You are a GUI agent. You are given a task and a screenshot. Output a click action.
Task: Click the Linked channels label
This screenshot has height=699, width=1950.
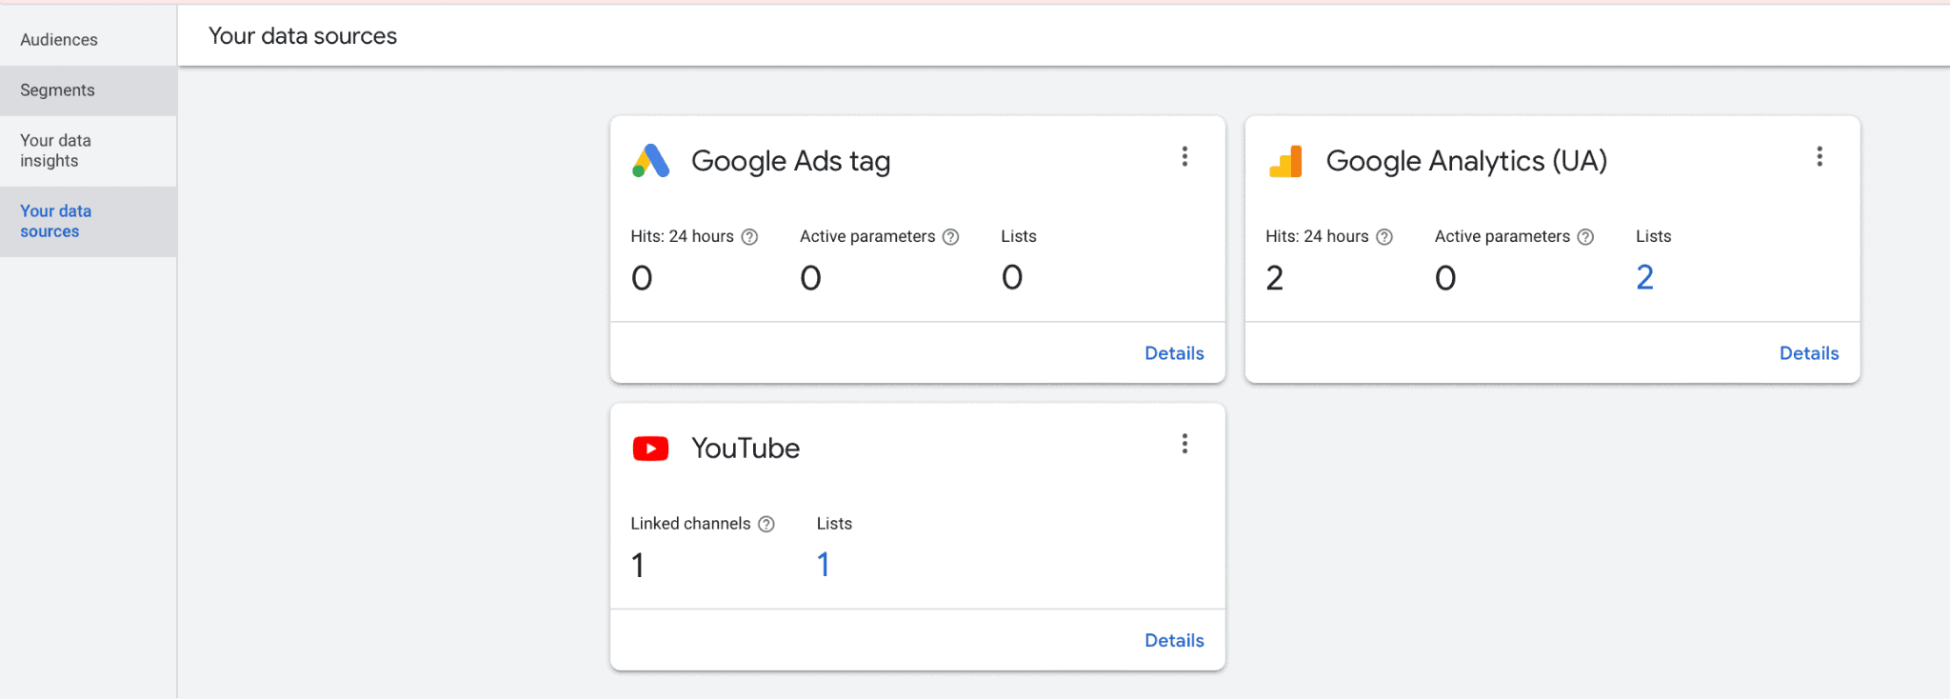(x=690, y=524)
